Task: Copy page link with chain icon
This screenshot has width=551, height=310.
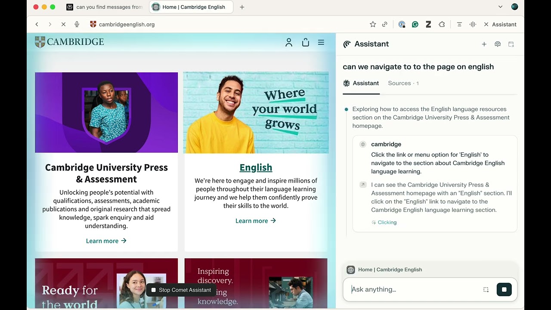Action: click(385, 25)
